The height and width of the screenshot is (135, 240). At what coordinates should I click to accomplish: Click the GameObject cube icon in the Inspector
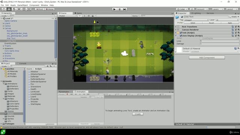[177, 17]
